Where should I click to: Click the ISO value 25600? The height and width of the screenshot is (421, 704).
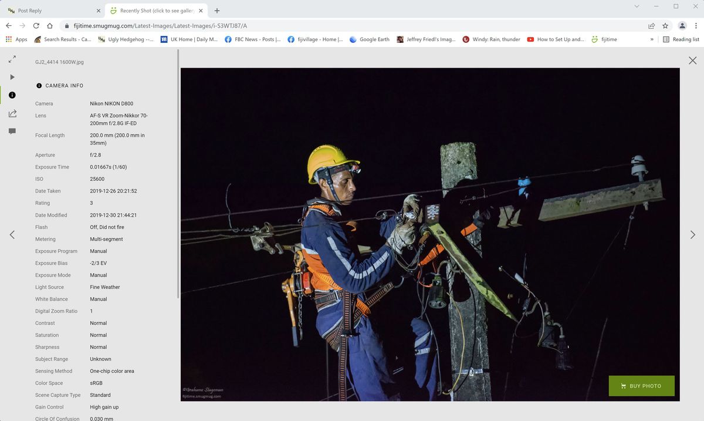pyautogui.click(x=97, y=179)
